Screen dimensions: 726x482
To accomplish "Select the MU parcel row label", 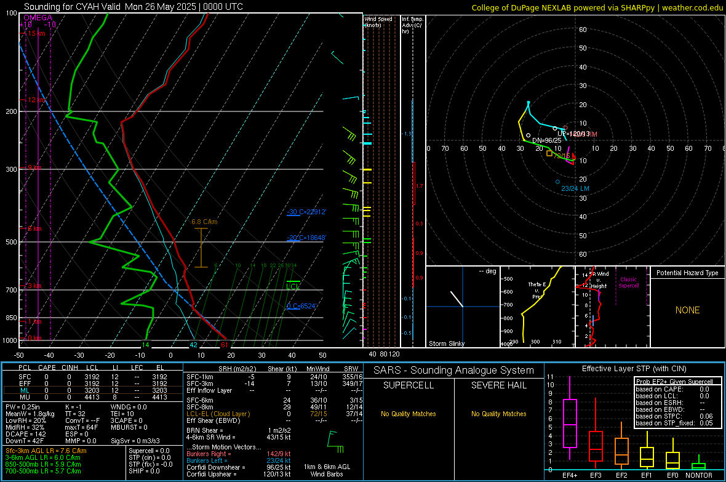I will tap(25, 396).
